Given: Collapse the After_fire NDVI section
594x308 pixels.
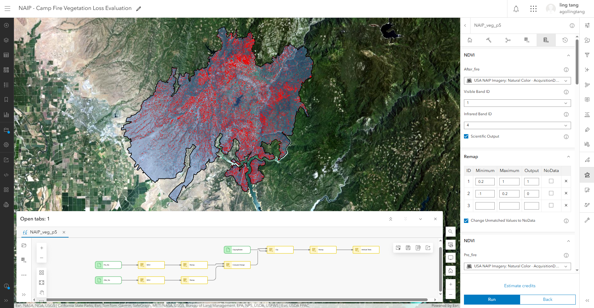Looking at the screenshot, I should 569,55.
